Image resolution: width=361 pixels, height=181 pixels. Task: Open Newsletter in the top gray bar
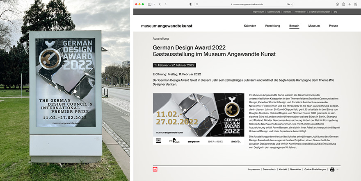click(x=300, y=12)
